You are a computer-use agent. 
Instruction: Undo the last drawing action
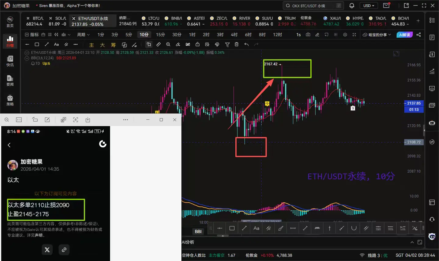tap(246, 44)
